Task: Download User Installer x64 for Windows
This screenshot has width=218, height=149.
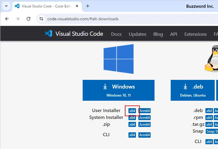Action: click(132, 111)
